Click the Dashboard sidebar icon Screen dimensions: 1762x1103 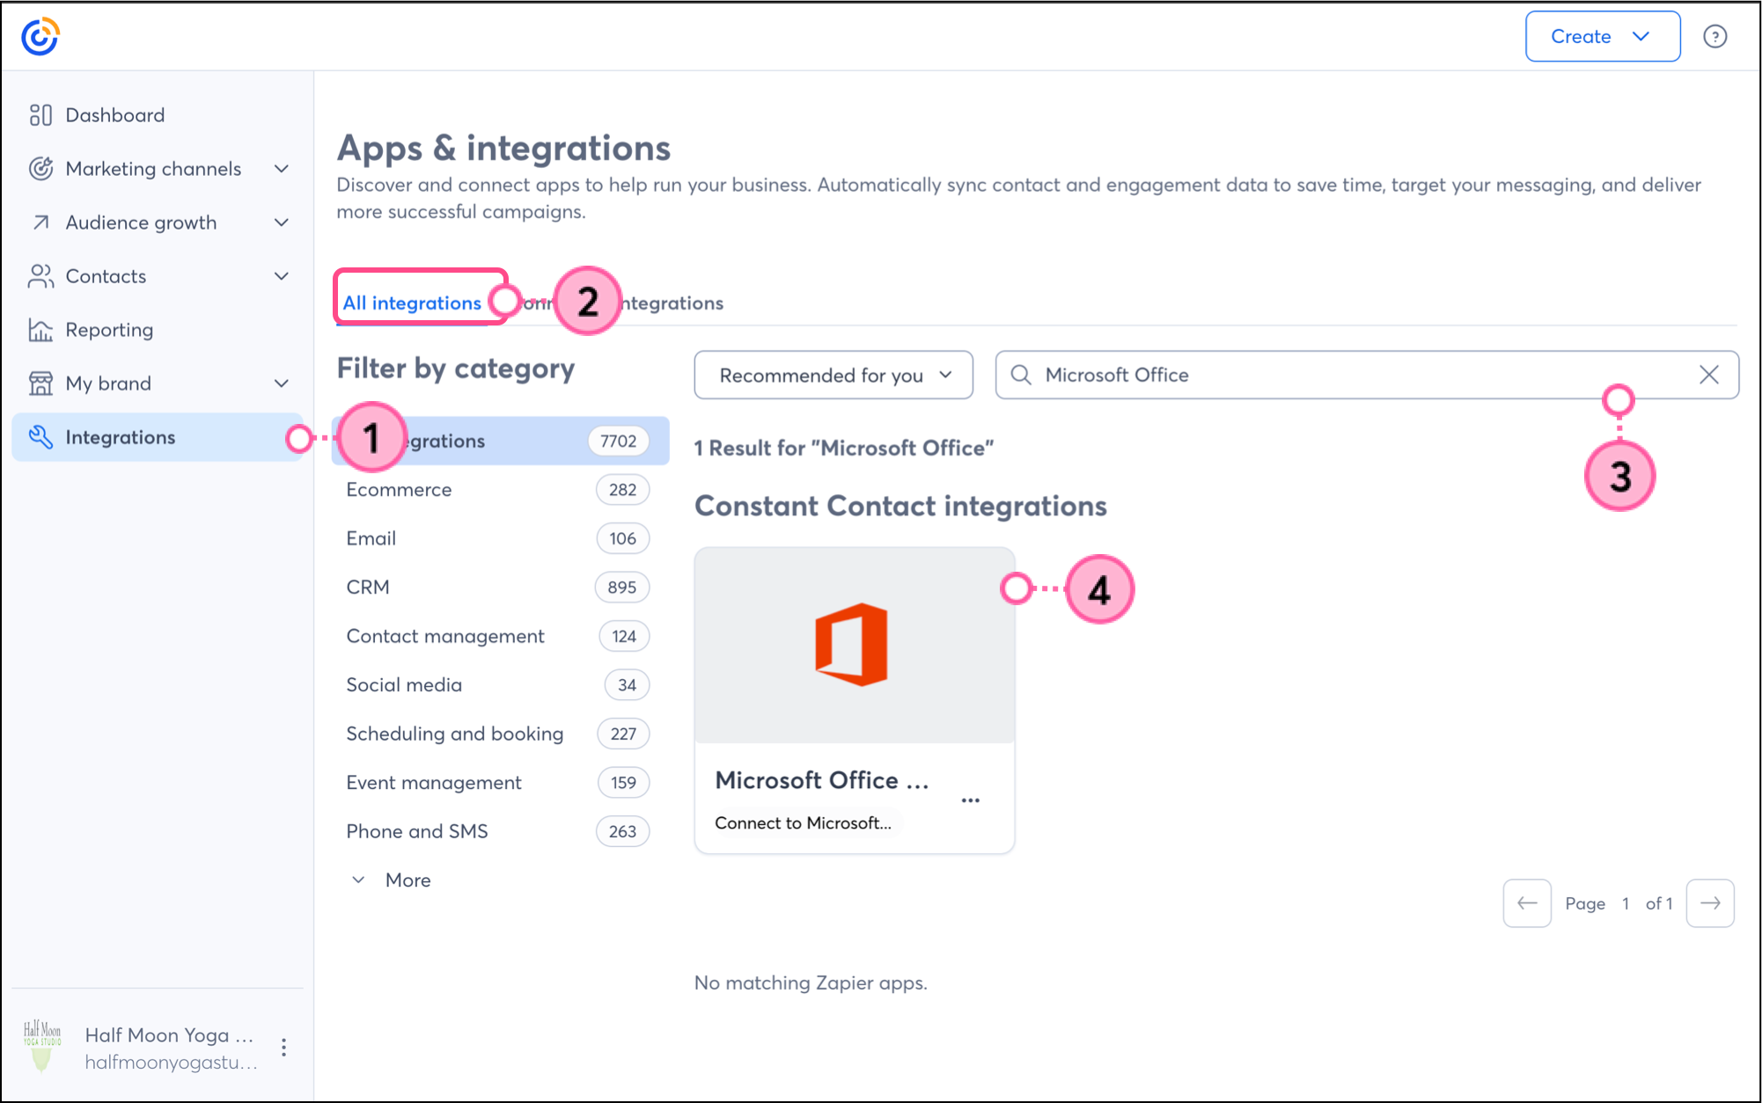(40, 115)
